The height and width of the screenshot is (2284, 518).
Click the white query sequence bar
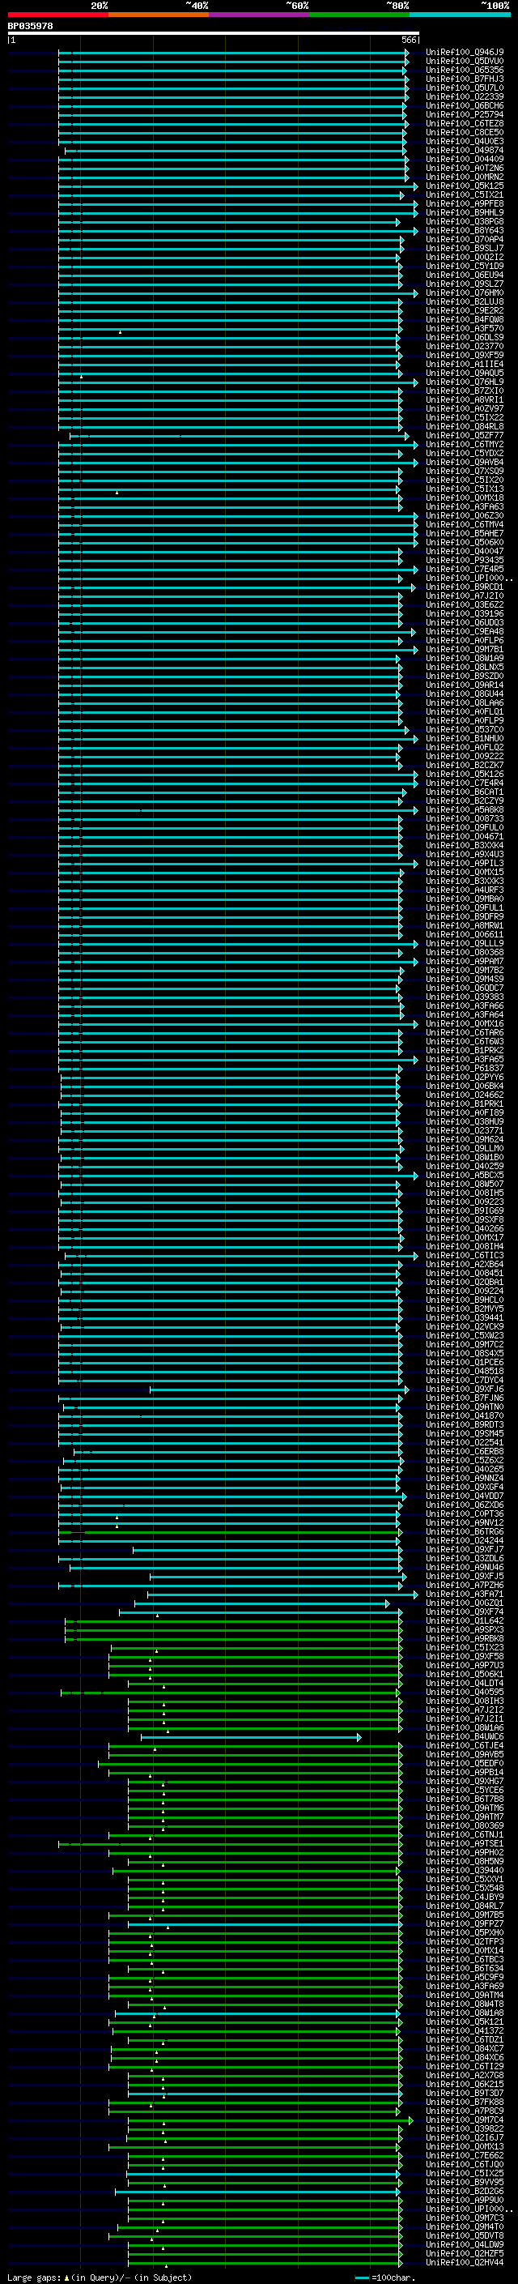pyautogui.click(x=214, y=32)
